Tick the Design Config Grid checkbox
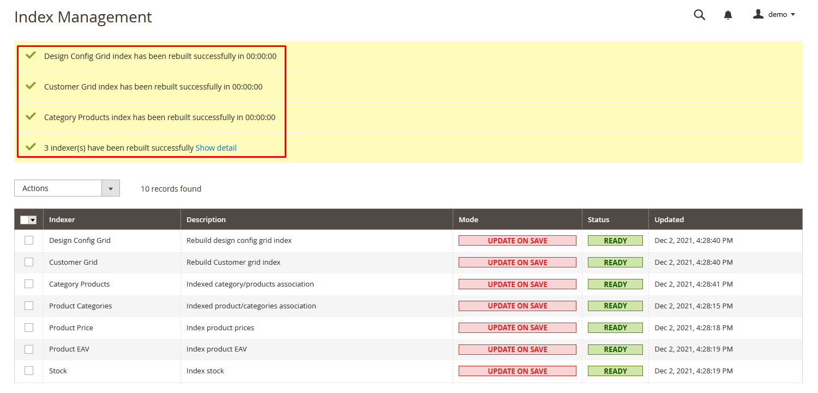 click(29, 240)
